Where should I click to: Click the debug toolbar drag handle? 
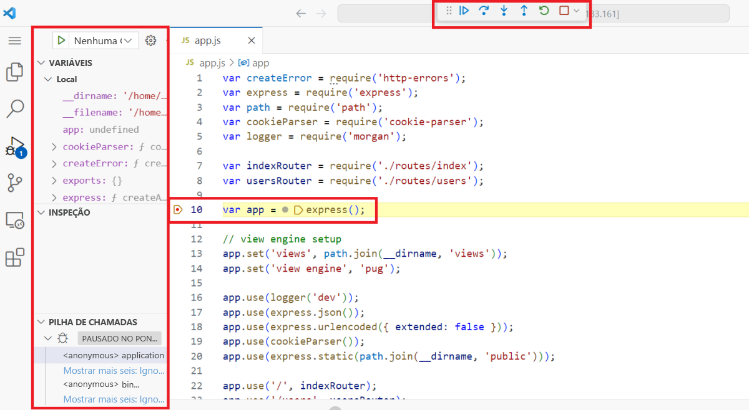tap(449, 11)
